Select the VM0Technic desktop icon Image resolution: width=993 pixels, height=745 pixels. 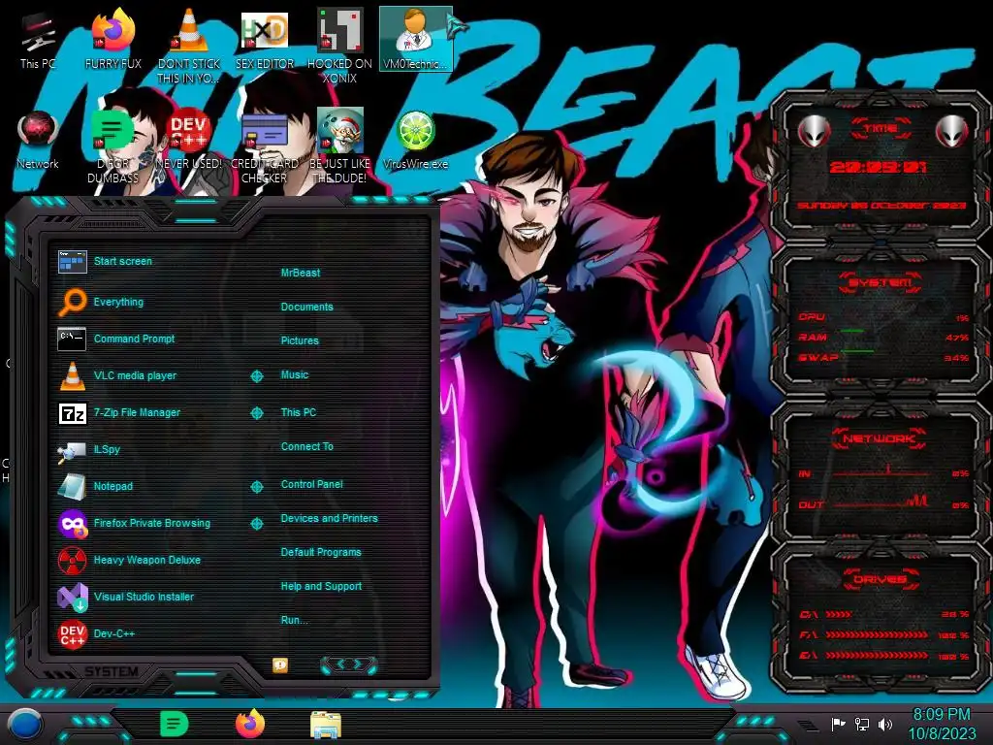[415, 39]
